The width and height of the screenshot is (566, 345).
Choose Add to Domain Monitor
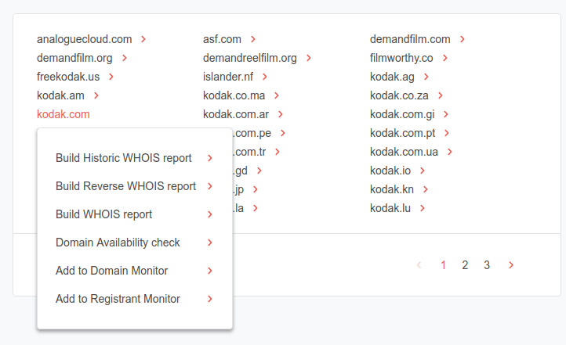[x=111, y=271]
